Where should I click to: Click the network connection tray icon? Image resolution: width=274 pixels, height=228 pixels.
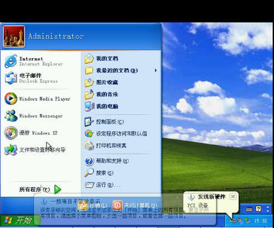click(248, 220)
